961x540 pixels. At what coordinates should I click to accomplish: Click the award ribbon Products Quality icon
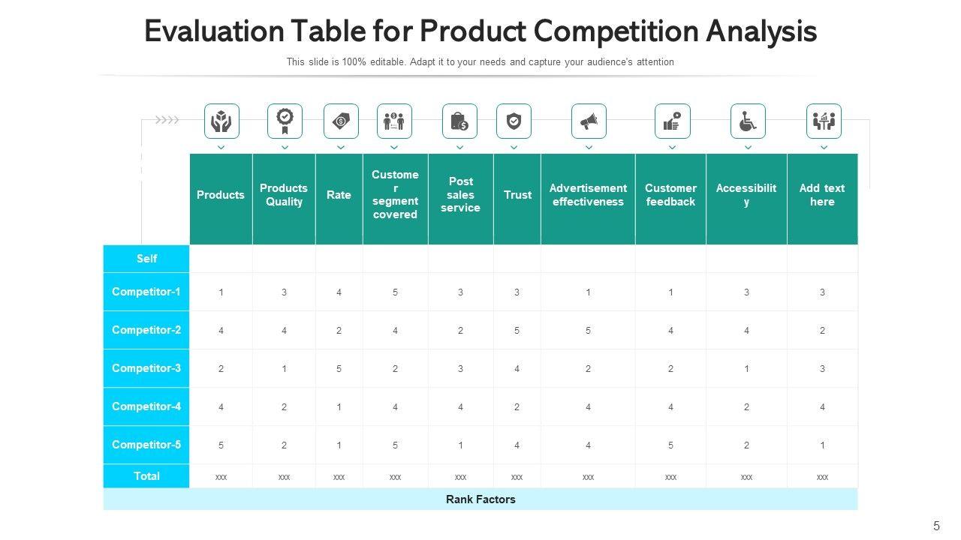(285, 121)
